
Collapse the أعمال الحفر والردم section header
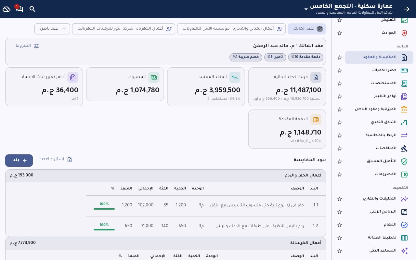point(165,175)
